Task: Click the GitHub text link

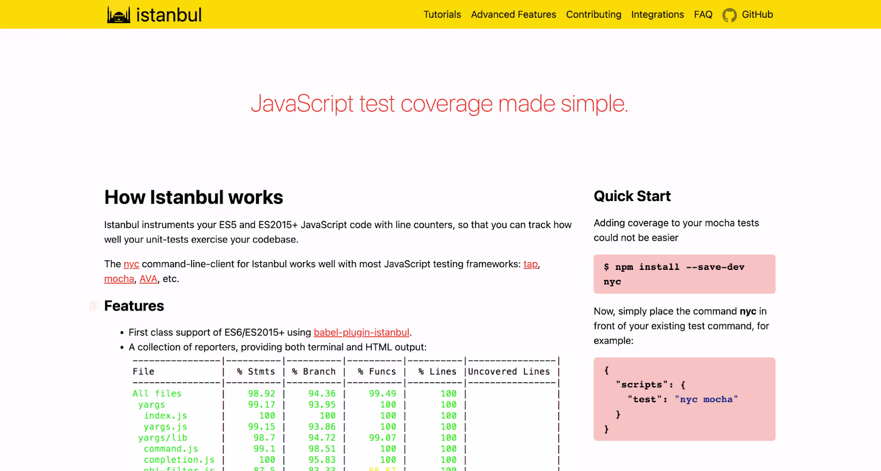Action: coord(757,14)
